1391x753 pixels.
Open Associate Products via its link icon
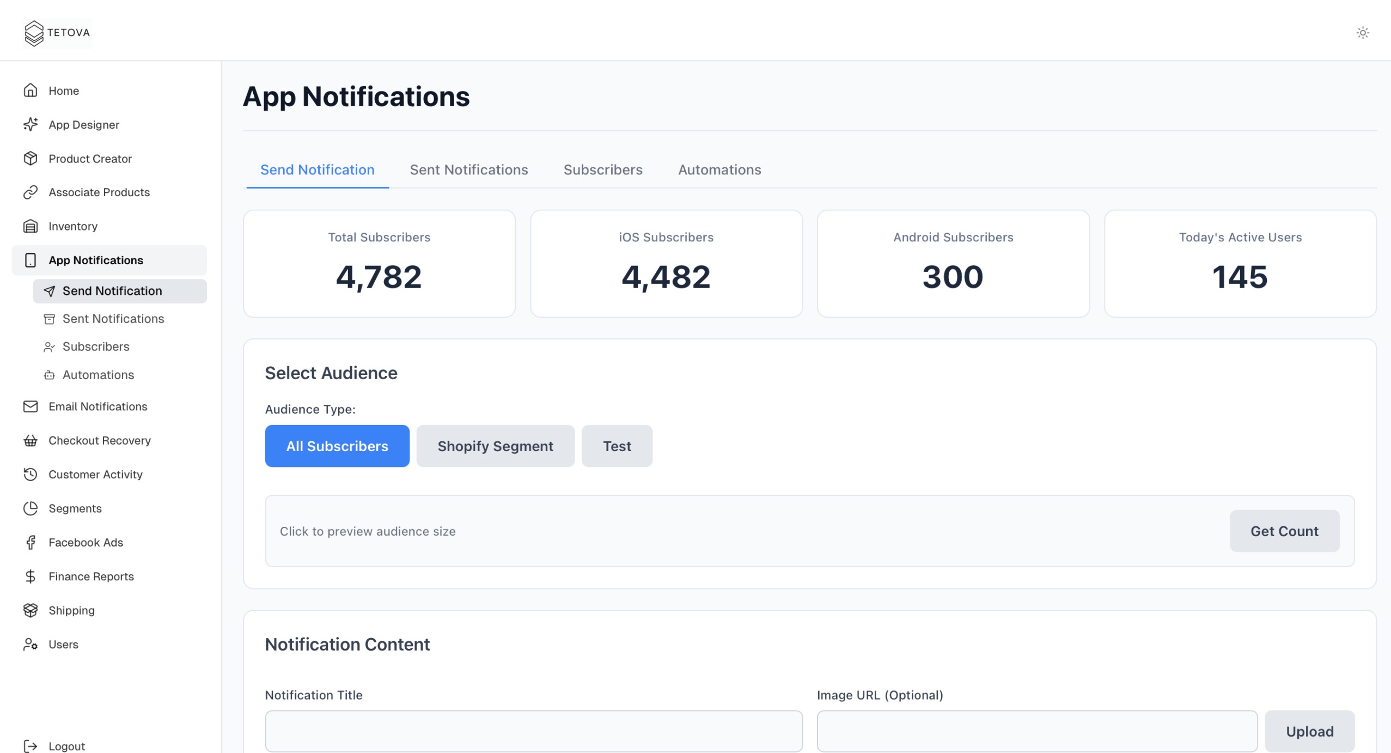(31, 192)
